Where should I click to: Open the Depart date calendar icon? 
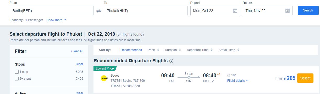click(x=235, y=11)
